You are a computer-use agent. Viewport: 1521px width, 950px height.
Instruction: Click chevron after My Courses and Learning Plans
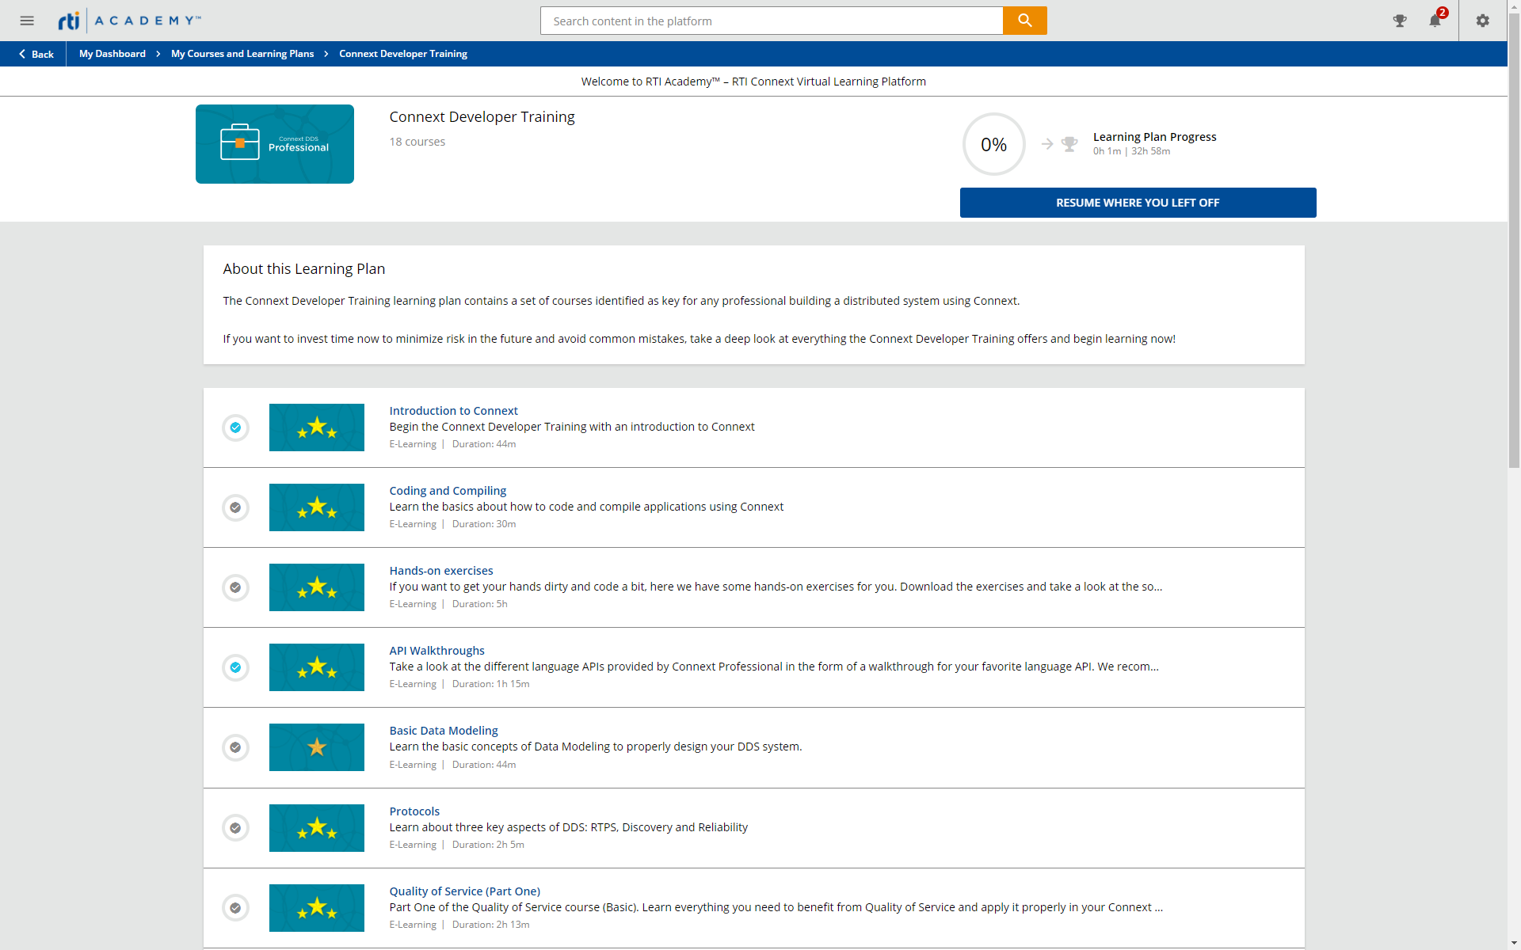click(x=326, y=54)
